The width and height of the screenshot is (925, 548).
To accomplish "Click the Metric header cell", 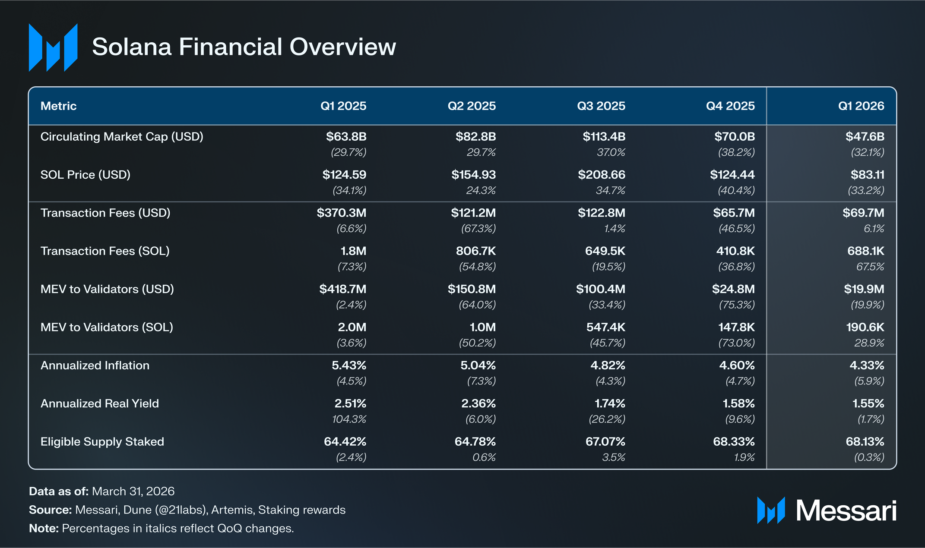I will click(58, 106).
